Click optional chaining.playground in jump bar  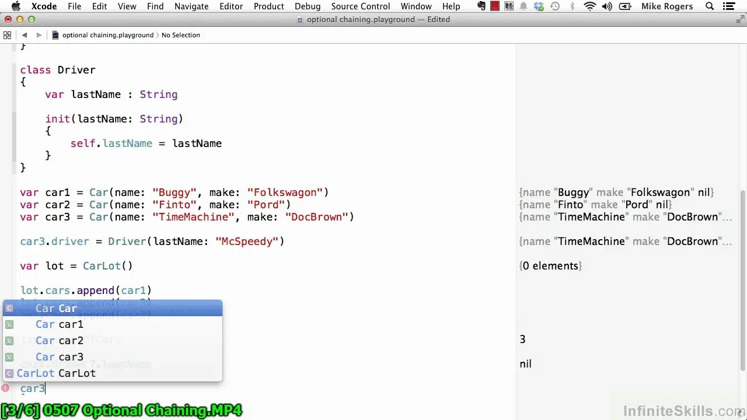[108, 35]
